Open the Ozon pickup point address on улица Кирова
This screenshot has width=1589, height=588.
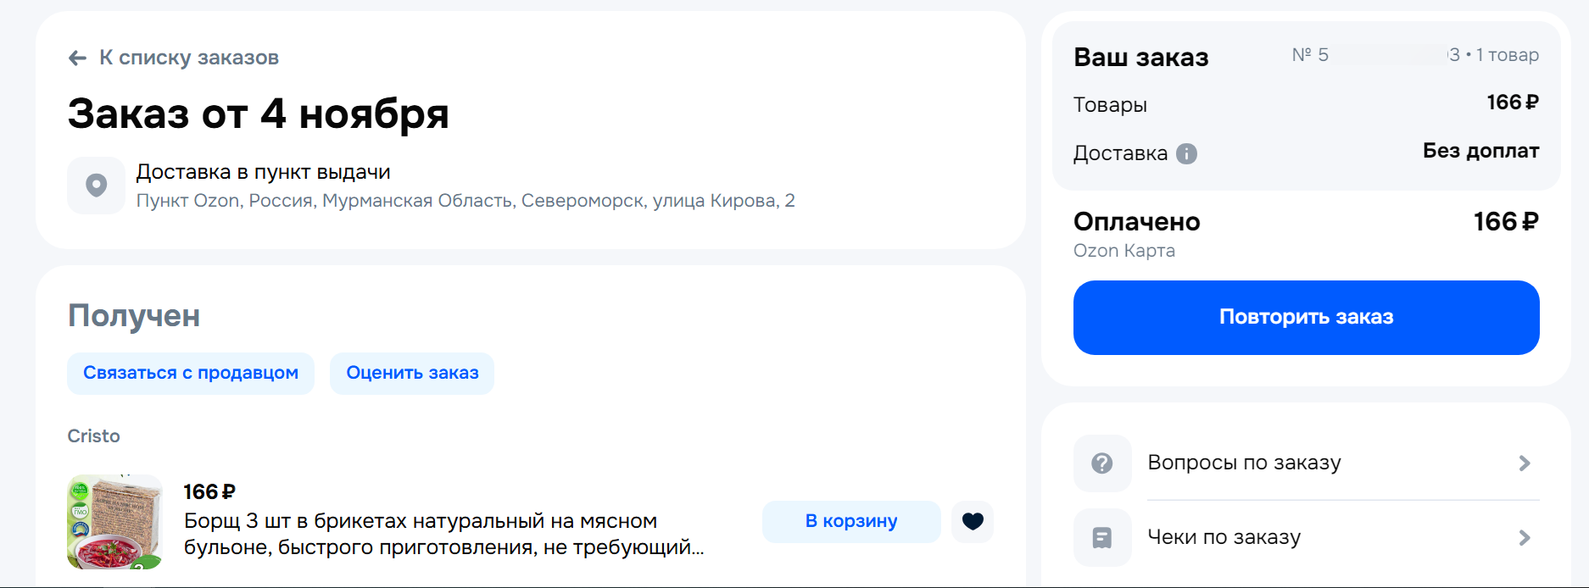point(466,201)
